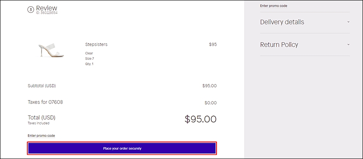Open the Stepsisters shoe thumbnail image
Viewport: 363px width, 159px height.
pyautogui.click(x=51, y=50)
